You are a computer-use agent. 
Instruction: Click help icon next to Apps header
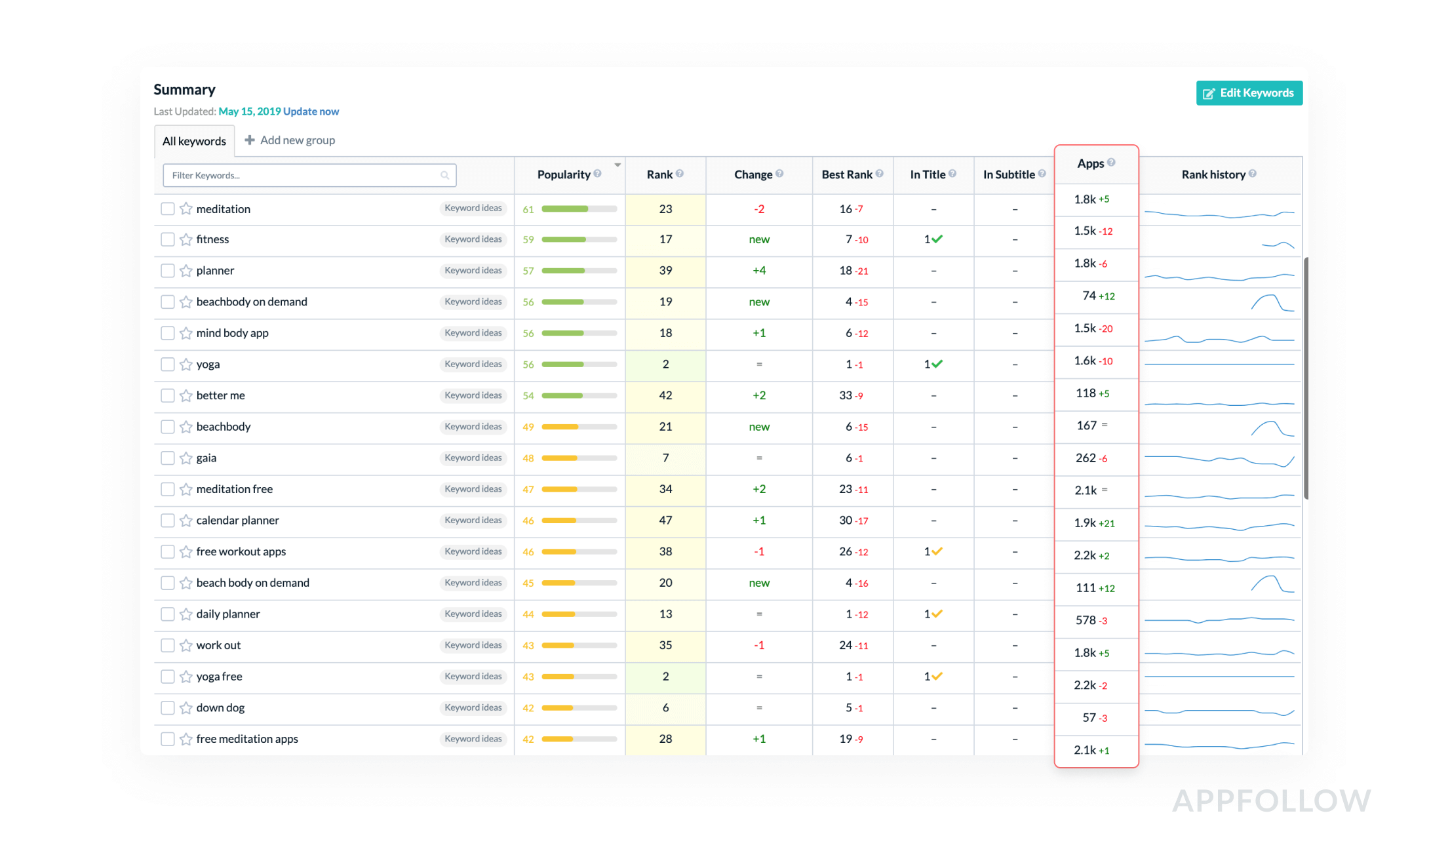click(x=1111, y=163)
